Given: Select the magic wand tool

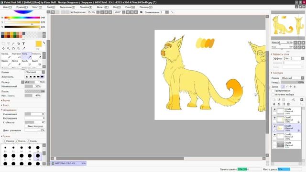Looking at the screenshot, I should point(13,43).
